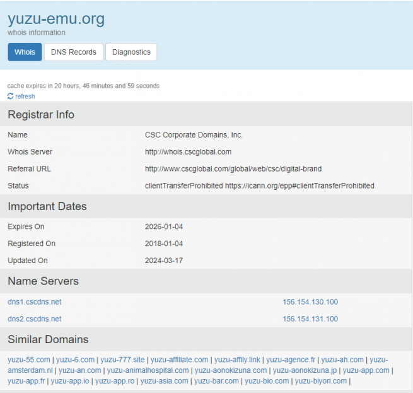Open the Diagnostics tab
Image resolution: width=413 pixels, height=393 pixels.
click(131, 52)
